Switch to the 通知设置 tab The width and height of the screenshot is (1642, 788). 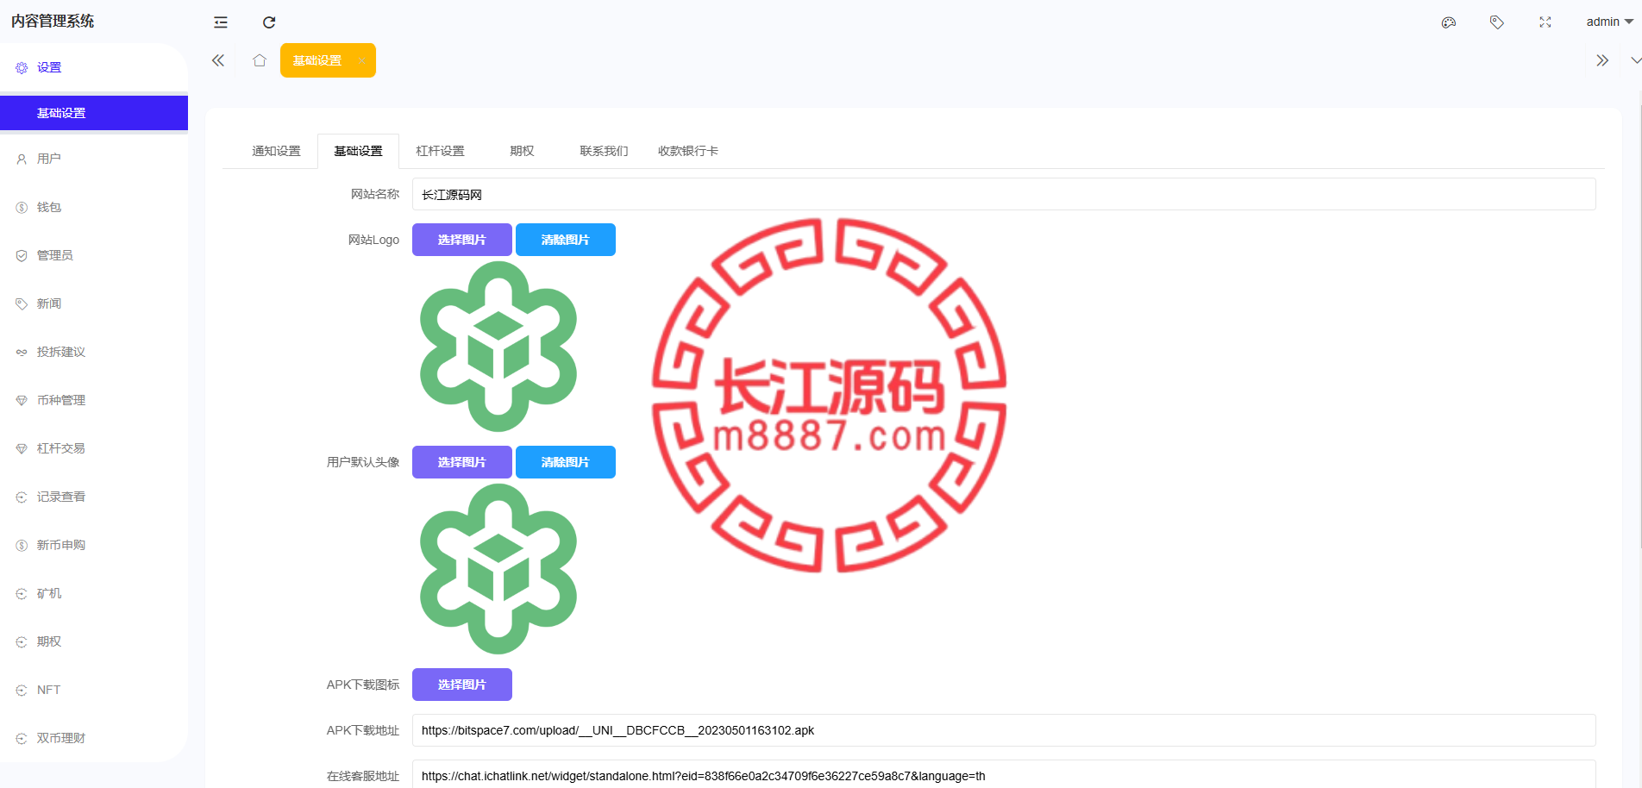pyautogui.click(x=276, y=151)
